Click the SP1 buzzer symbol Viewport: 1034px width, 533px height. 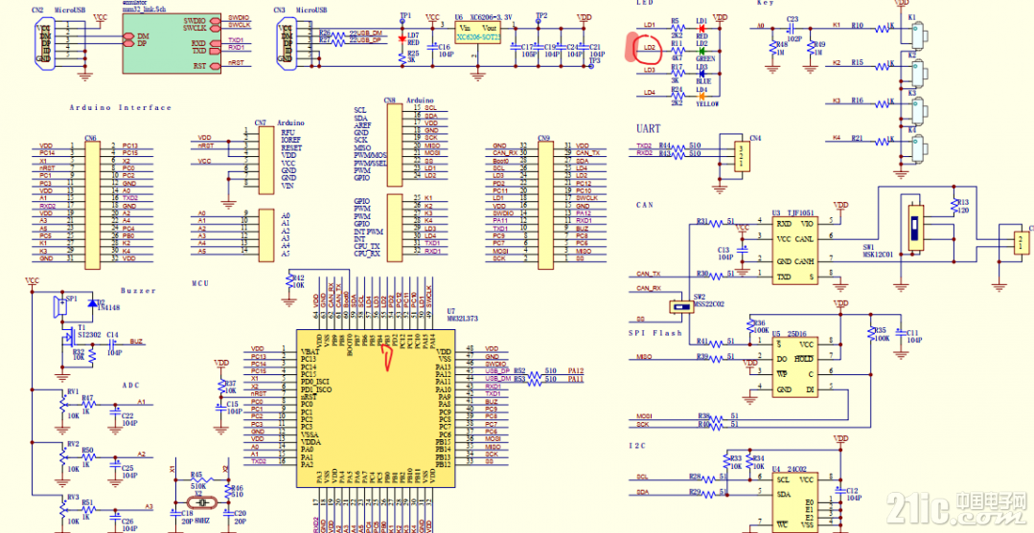[x=61, y=308]
